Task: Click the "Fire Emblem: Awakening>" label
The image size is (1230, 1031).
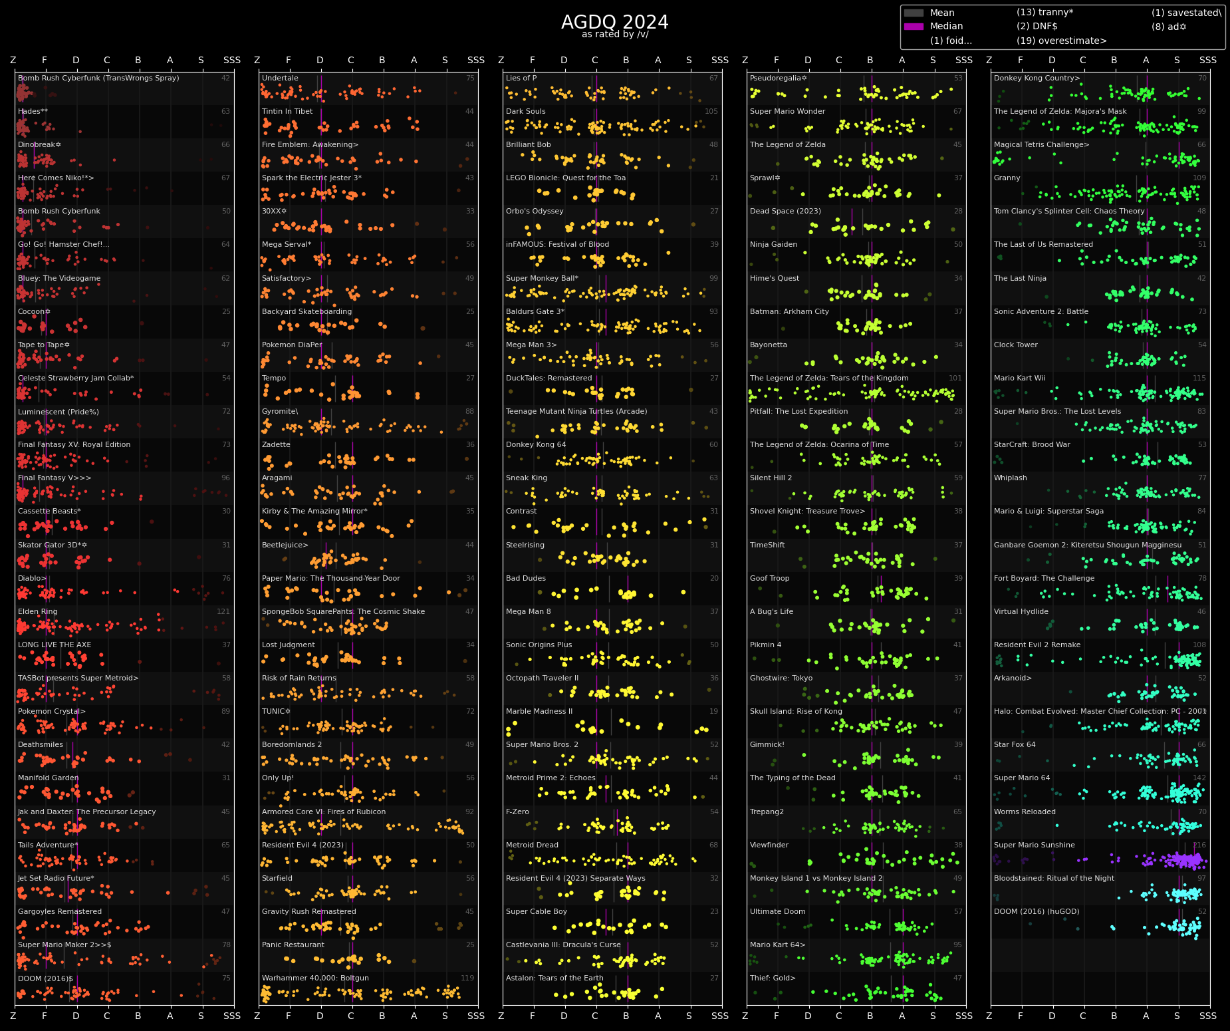Action: pyautogui.click(x=310, y=145)
